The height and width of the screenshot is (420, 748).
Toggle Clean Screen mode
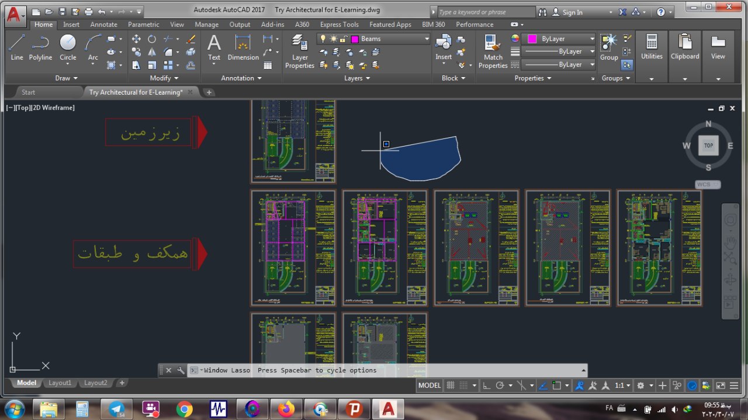click(x=721, y=386)
